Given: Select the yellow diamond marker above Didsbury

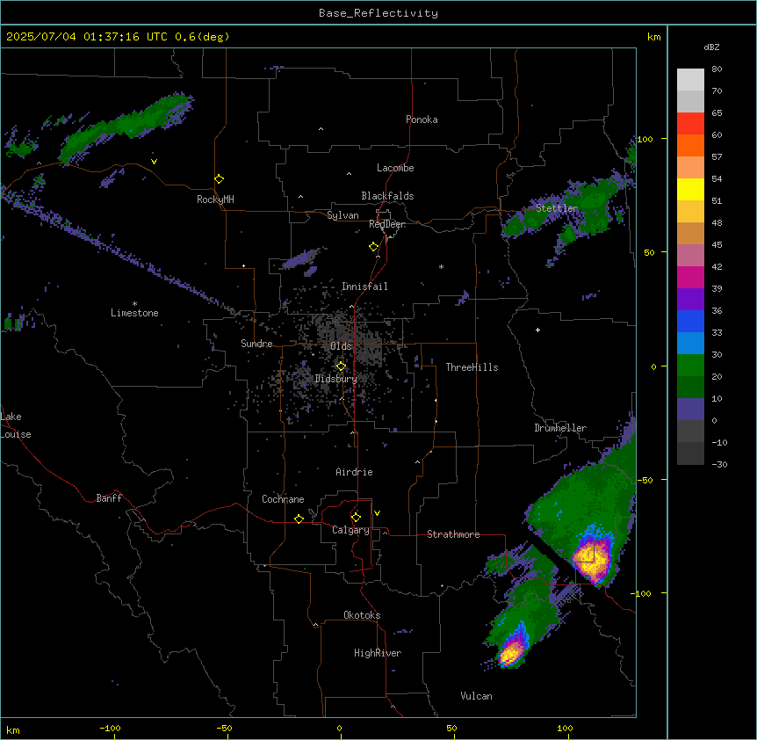Looking at the screenshot, I should click(x=341, y=366).
